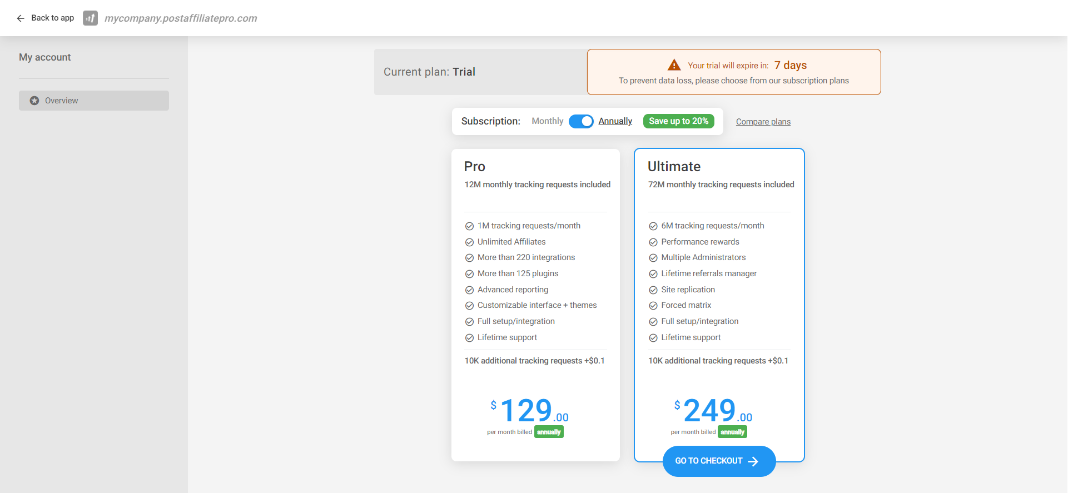Click Pro plan additional tracking requests +$0.1
Viewport: 1068px width, 493px height.
[534, 361]
